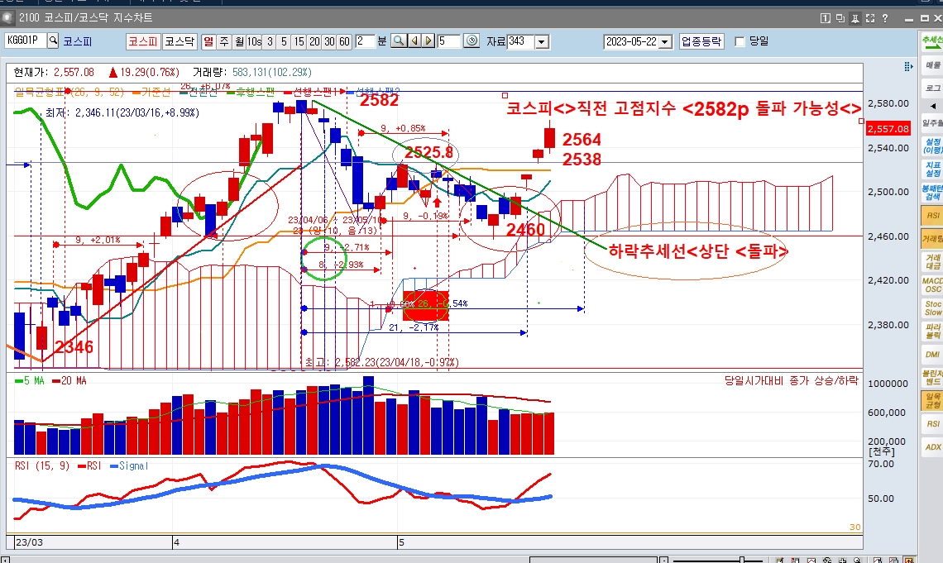Viewport: 943px width, 563px height.
Task: Add the MACD OSC indicator
Action: (x=932, y=284)
